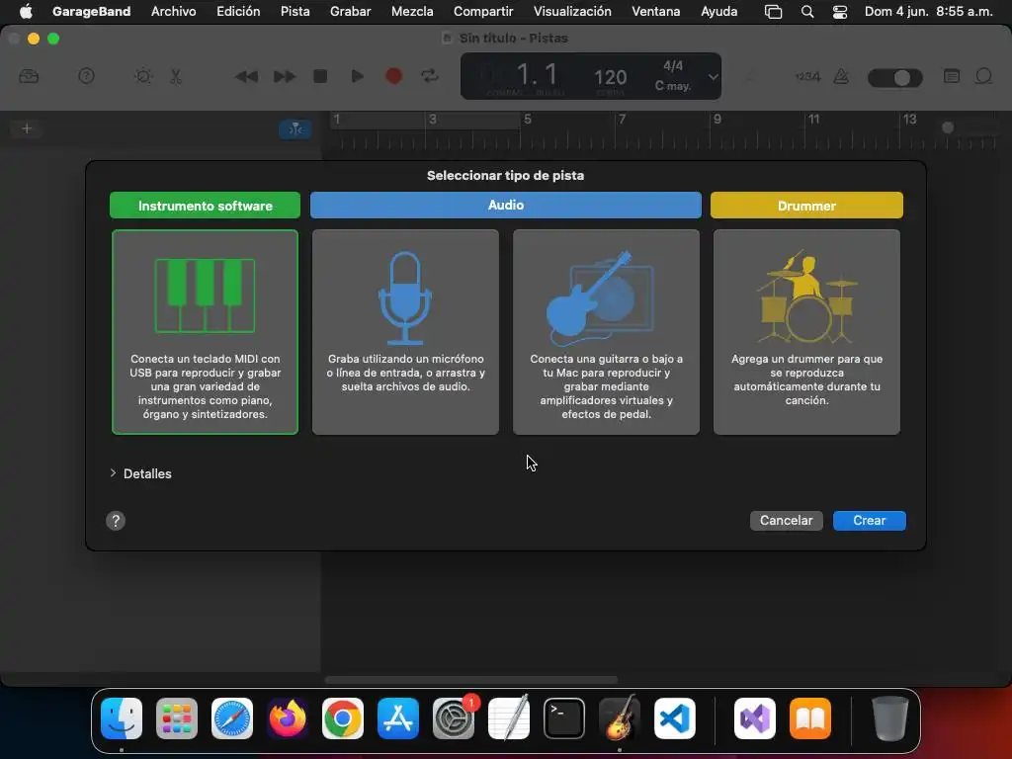Toggle the metronome icon
The image size is (1012, 759).
tap(841, 76)
